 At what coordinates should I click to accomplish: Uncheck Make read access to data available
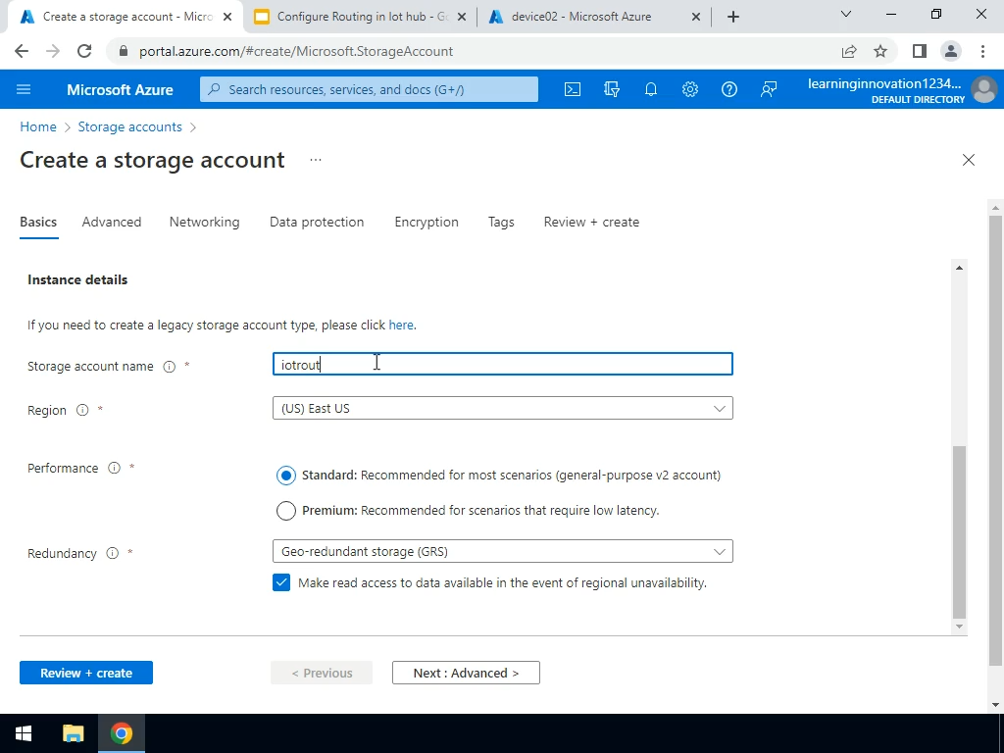[281, 582]
